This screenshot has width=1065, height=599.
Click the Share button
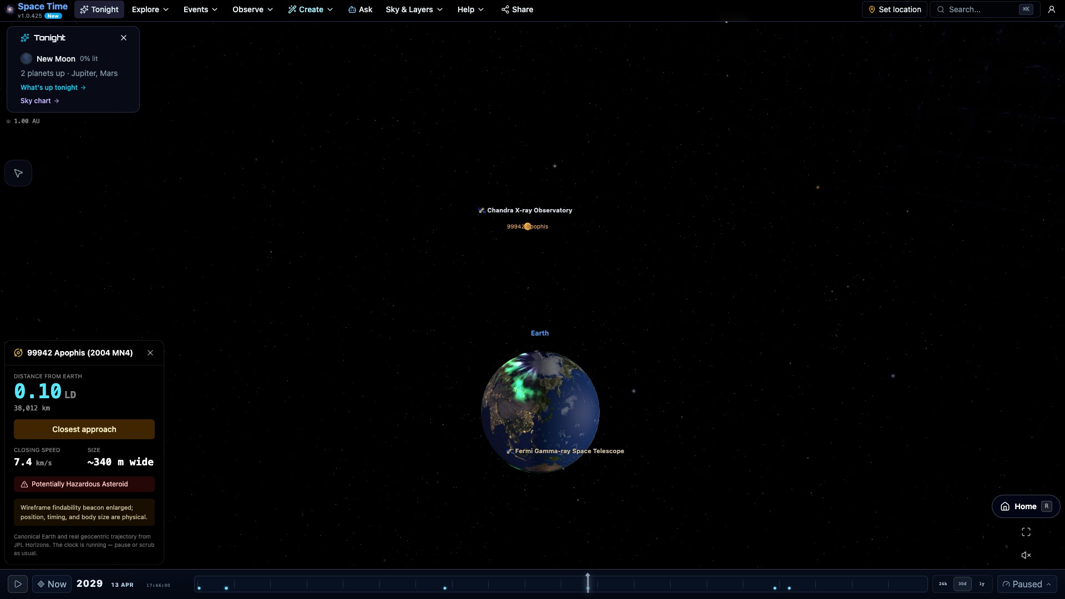517,9
